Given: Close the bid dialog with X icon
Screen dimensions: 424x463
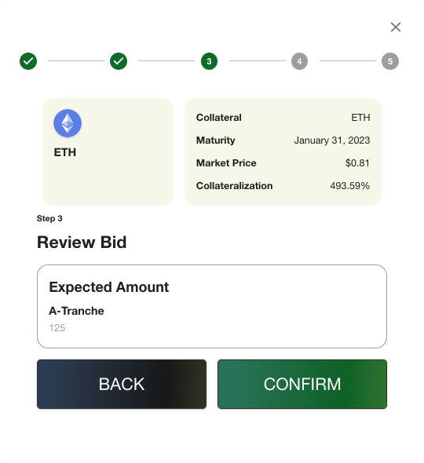Looking at the screenshot, I should tap(395, 27).
